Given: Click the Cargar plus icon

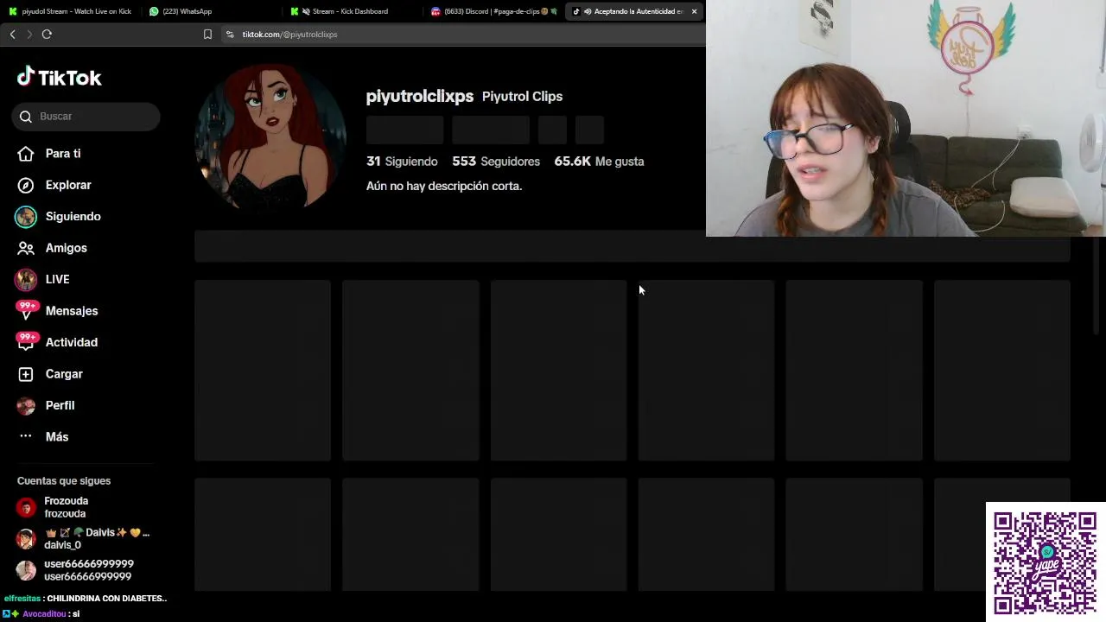Looking at the screenshot, I should tap(26, 374).
